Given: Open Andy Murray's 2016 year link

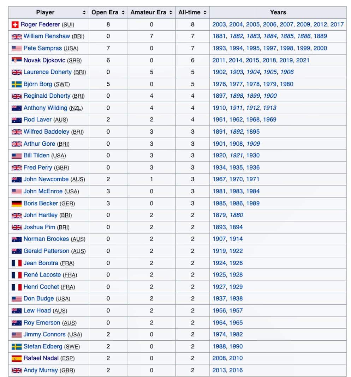Looking at the screenshot, I should click(236, 370).
